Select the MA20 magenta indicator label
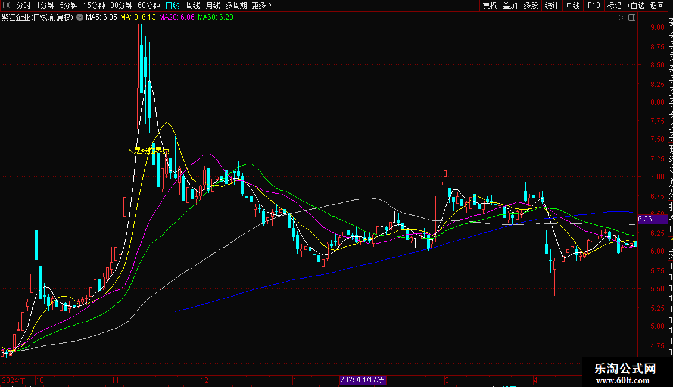Image resolution: width=673 pixels, height=387 pixels. (176, 17)
